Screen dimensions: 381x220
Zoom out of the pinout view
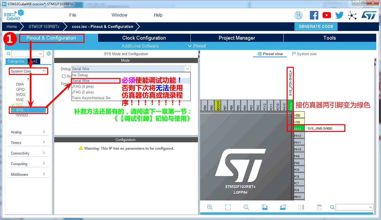246,207
